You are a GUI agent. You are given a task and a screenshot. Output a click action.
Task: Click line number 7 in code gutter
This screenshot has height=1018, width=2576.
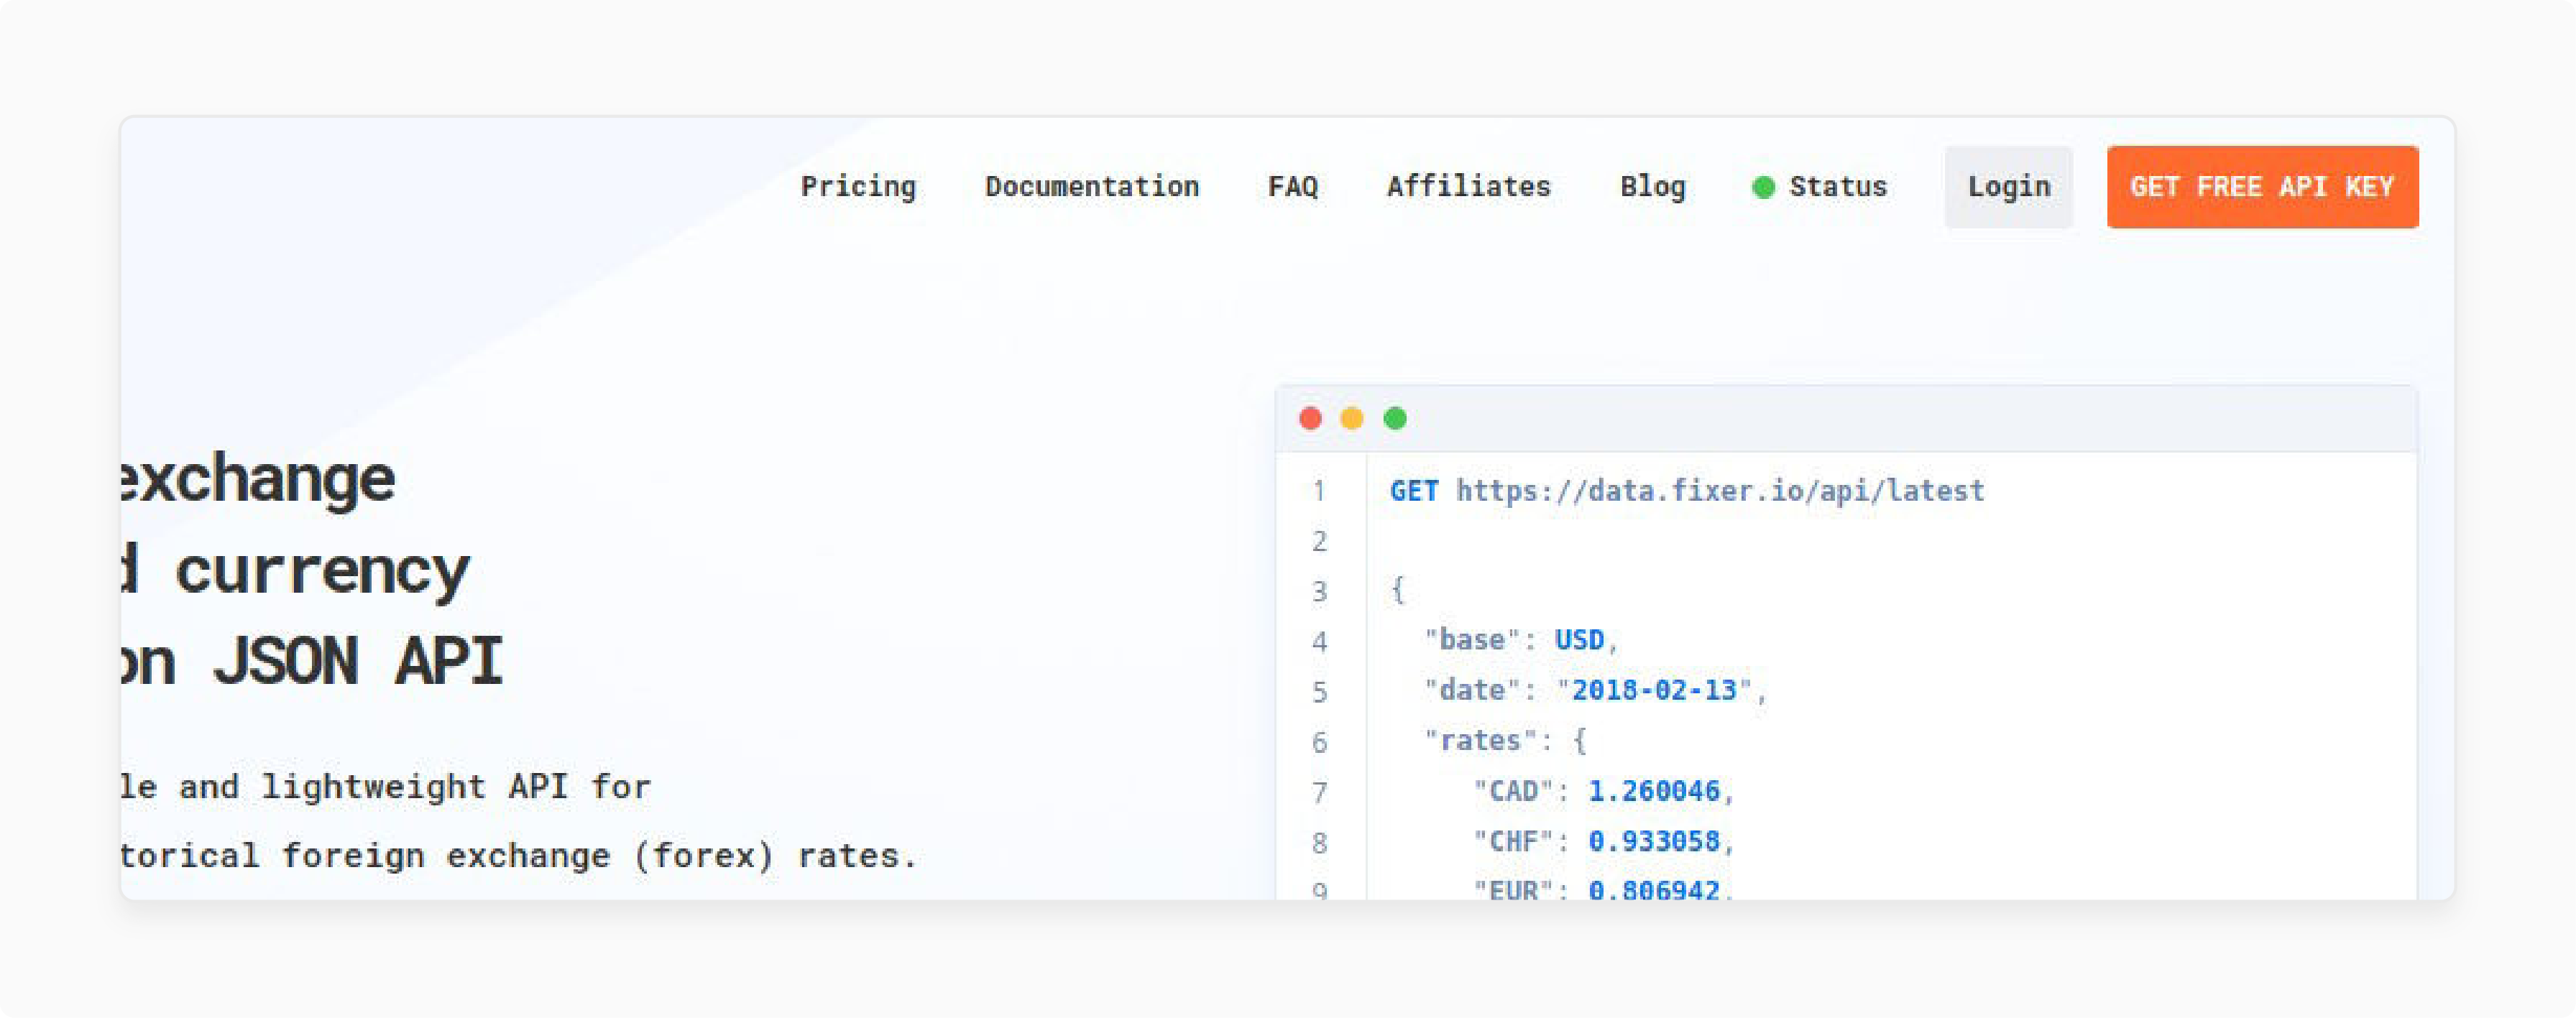coord(1320,793)
